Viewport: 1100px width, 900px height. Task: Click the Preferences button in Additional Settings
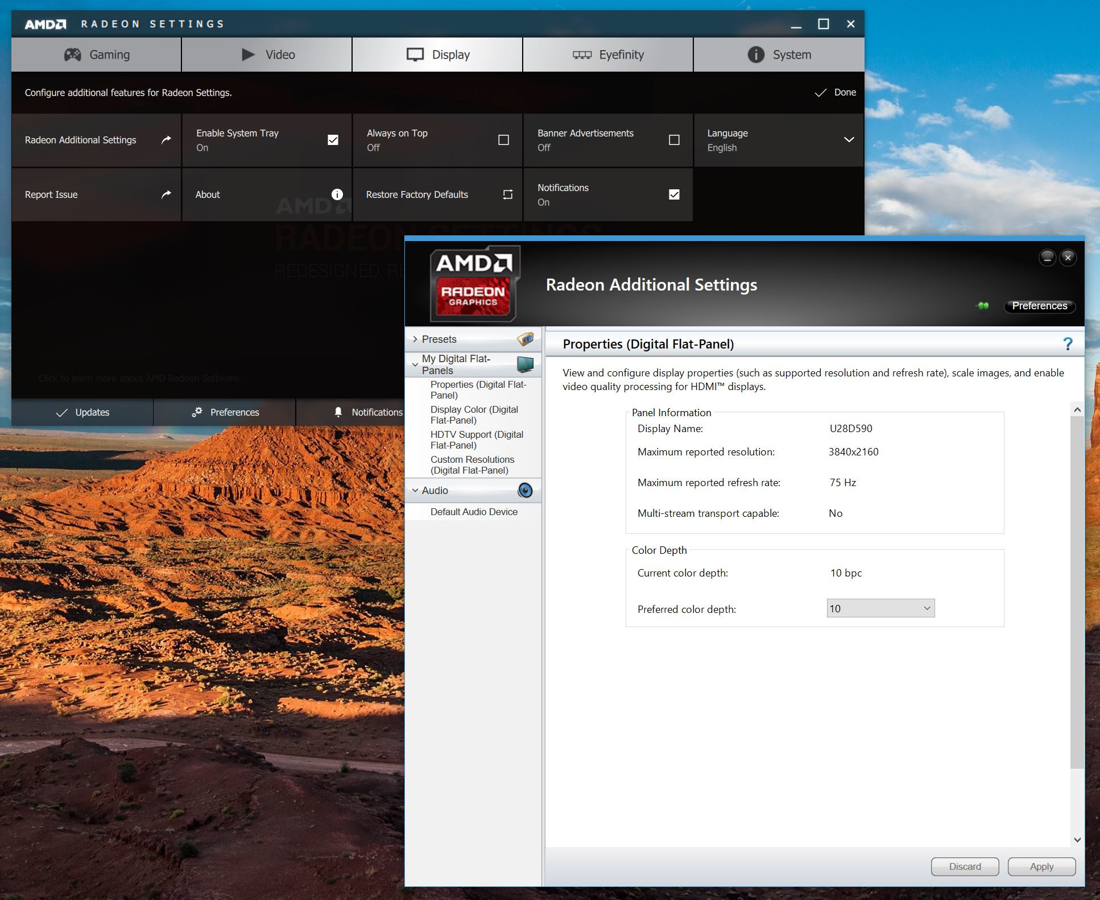[1039, 306]
